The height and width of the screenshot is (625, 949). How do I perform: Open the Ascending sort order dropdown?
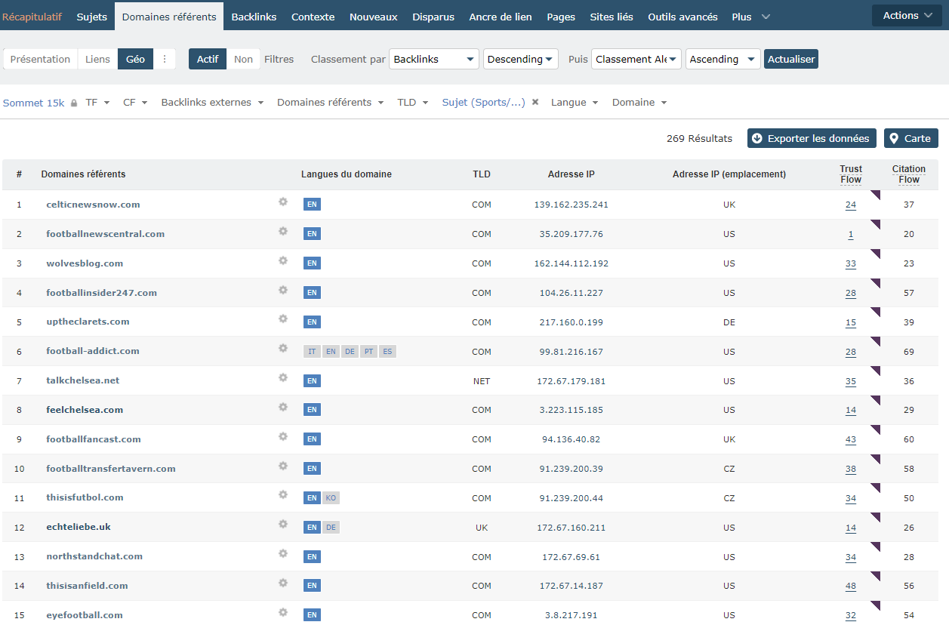(723, 59)
